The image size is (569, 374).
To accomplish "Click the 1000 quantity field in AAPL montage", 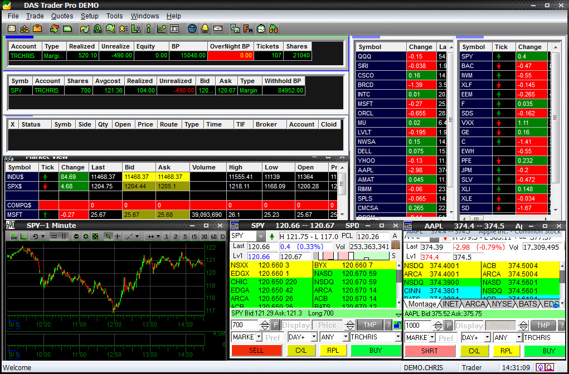I will (x=418, y=326).
